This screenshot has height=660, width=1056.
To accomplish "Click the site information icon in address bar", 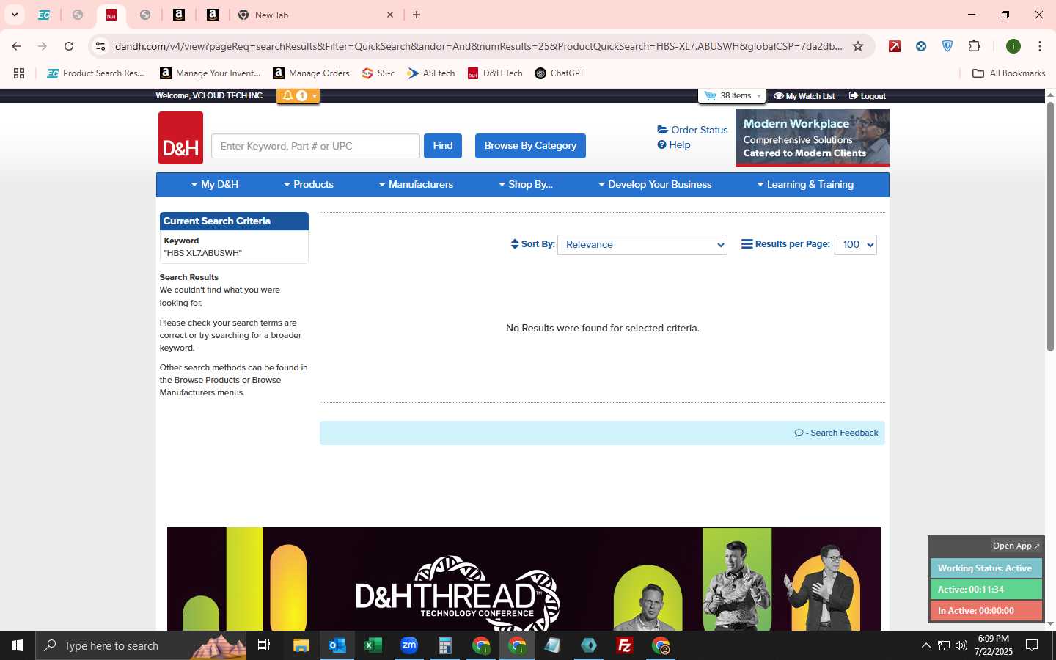I will tap(100, 46).
